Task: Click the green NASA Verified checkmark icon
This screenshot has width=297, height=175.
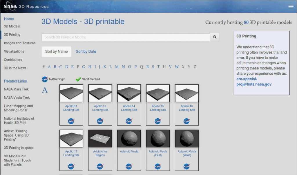Action: click(x=78, y=78)
